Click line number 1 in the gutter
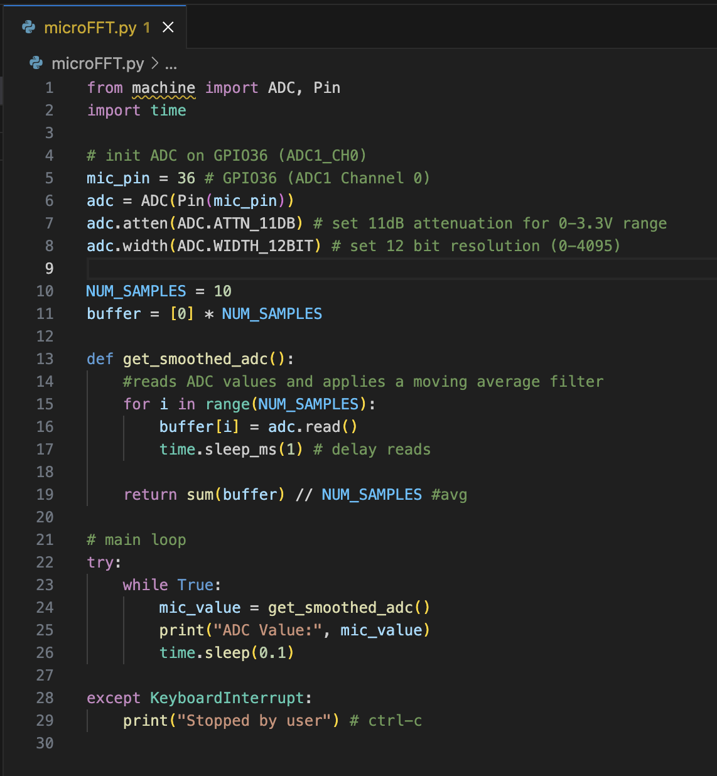This screenshot has height=776, width=717. click(49, 88)
